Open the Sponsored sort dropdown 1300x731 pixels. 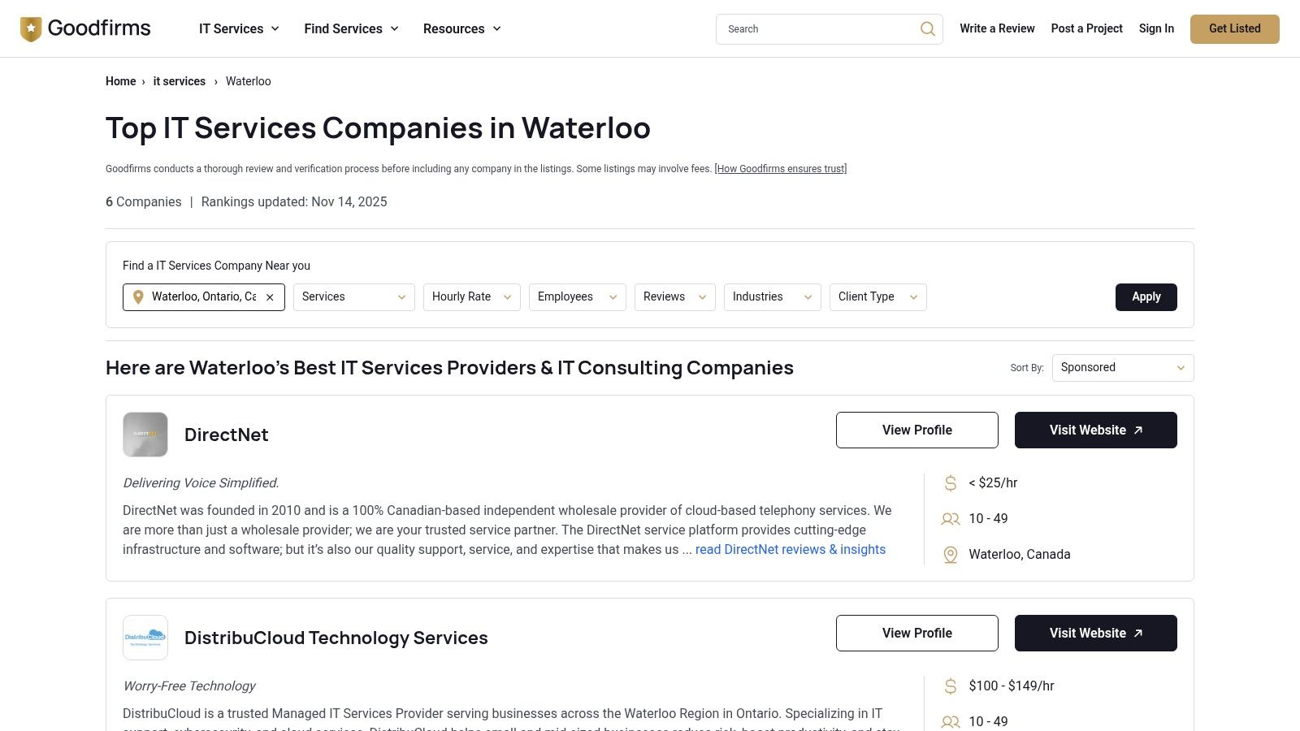(1122, 367)
